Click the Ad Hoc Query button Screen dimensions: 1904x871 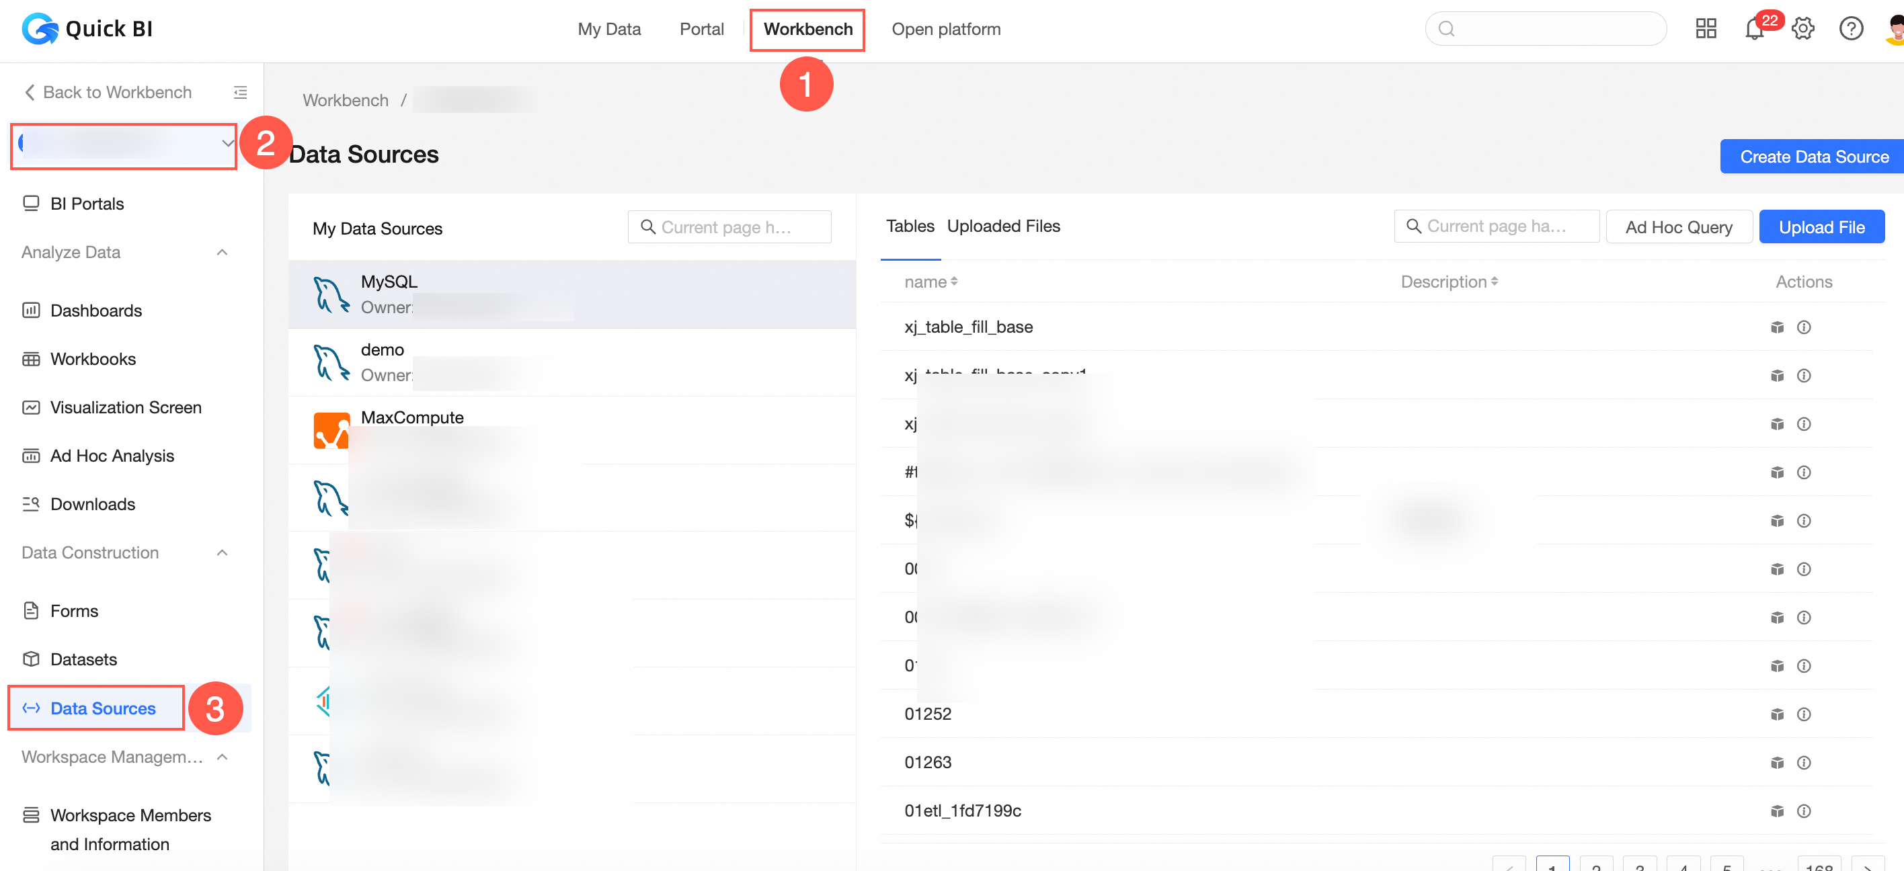[1679, 226]
